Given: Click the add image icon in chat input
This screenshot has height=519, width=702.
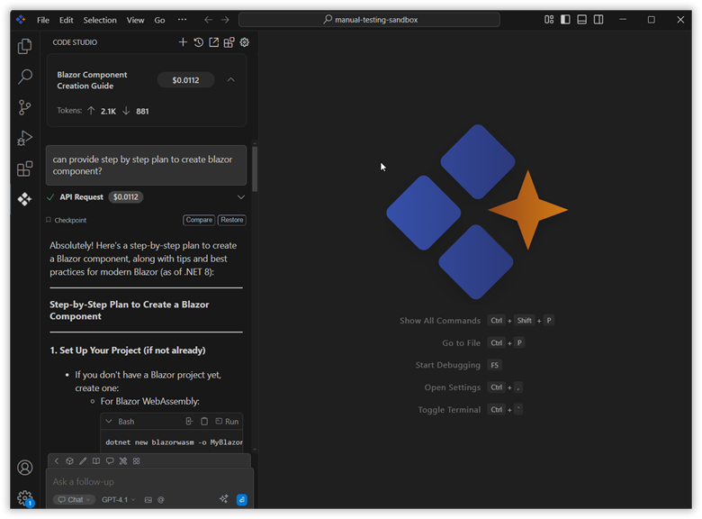Looking at the screenshot, I should [x=148, y=499].
